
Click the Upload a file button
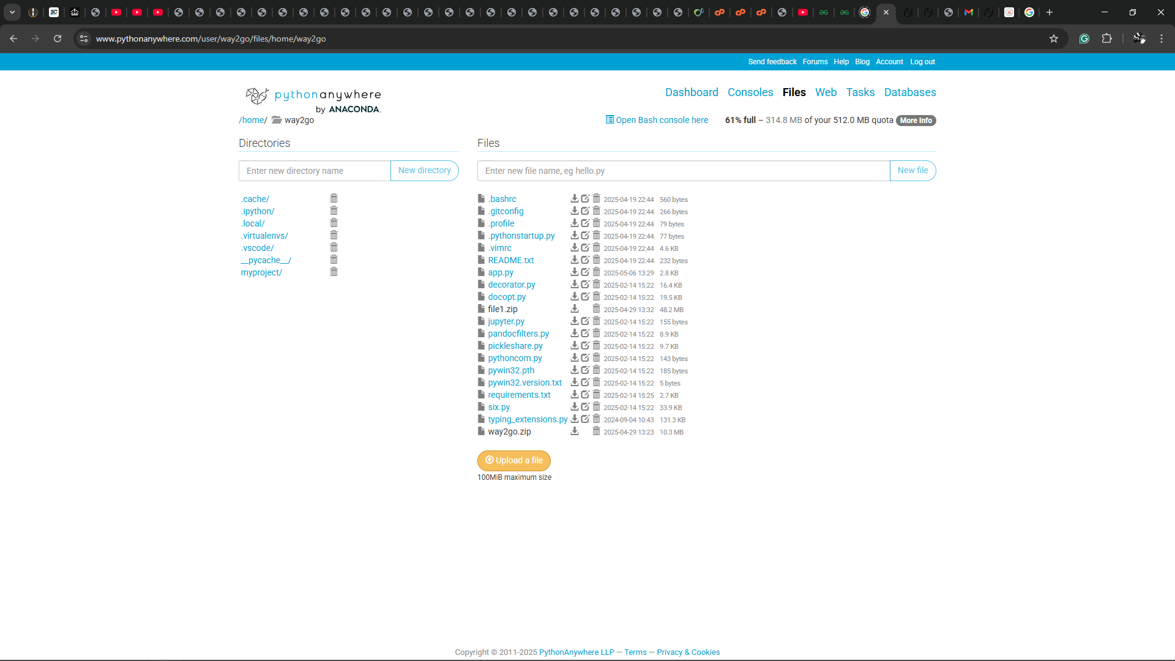coord(513,460)
